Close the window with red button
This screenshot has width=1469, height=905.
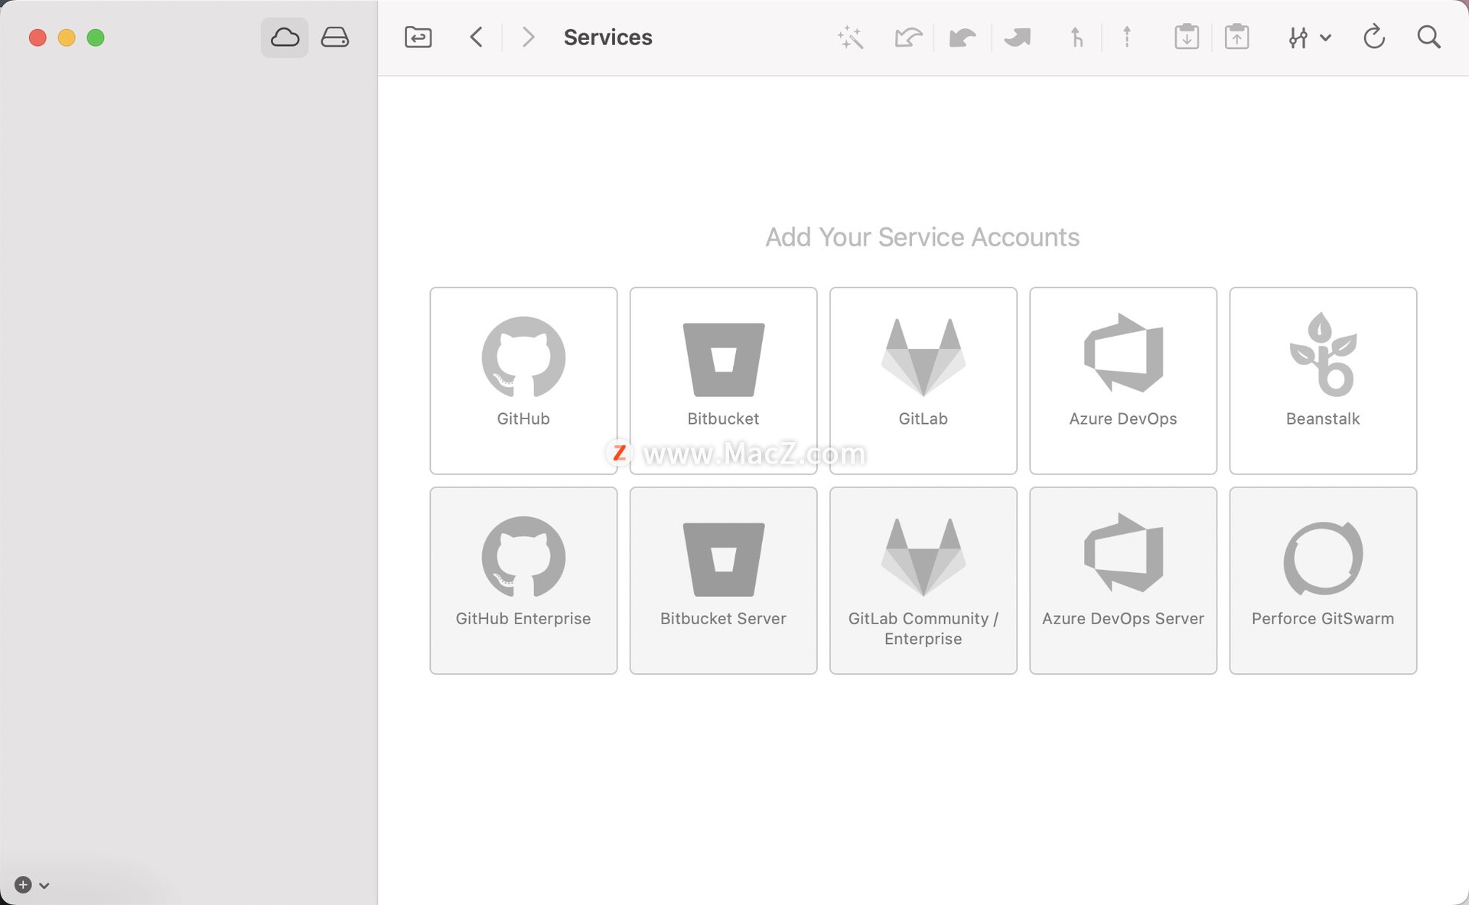37,37
